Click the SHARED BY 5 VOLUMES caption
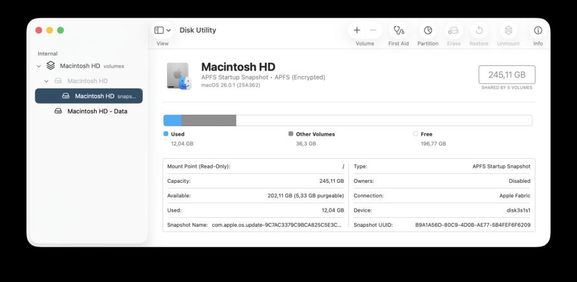The image size is (577, 282). coord(507,88)
